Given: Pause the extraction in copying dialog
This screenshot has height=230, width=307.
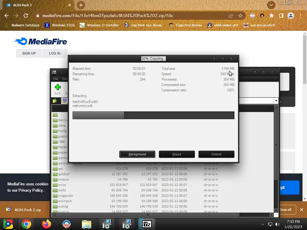Looking at the screenshot, I should pyautogui.click(x=177, y=154).
